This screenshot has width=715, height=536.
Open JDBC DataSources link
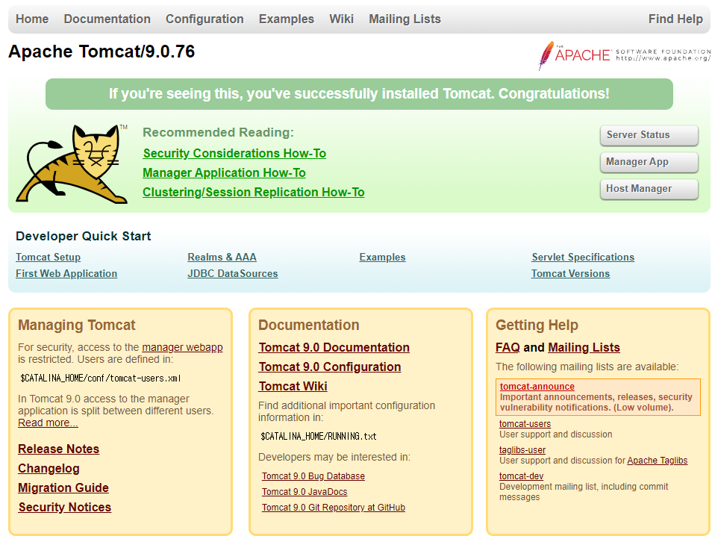pyautogui.click(x=233, y=274)
